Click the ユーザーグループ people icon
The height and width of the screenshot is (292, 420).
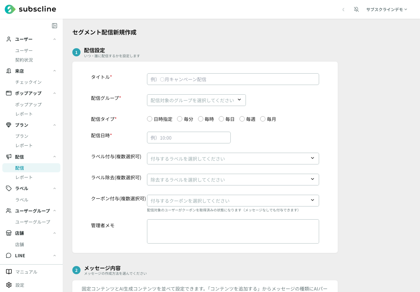point(9,211)
